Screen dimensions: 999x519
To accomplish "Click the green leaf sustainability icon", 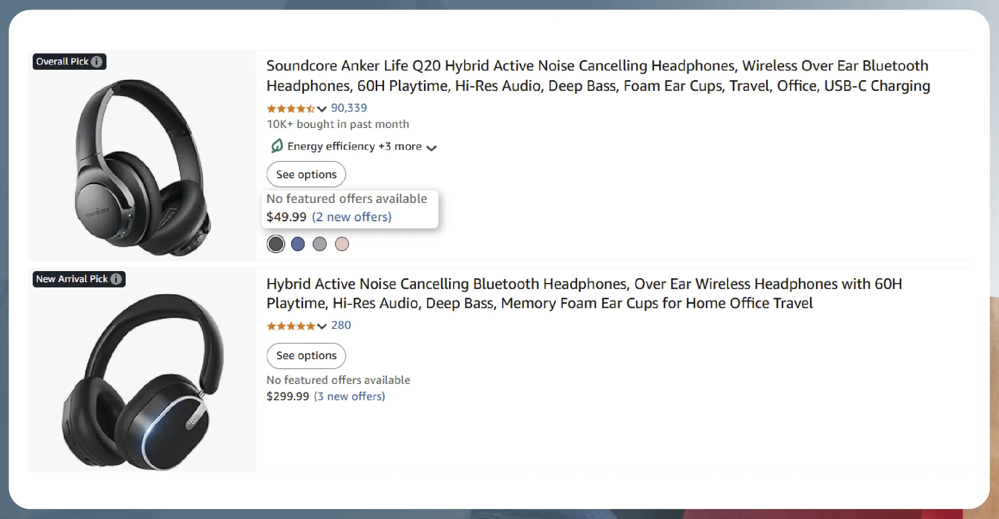I will click(x=277, y=146).
